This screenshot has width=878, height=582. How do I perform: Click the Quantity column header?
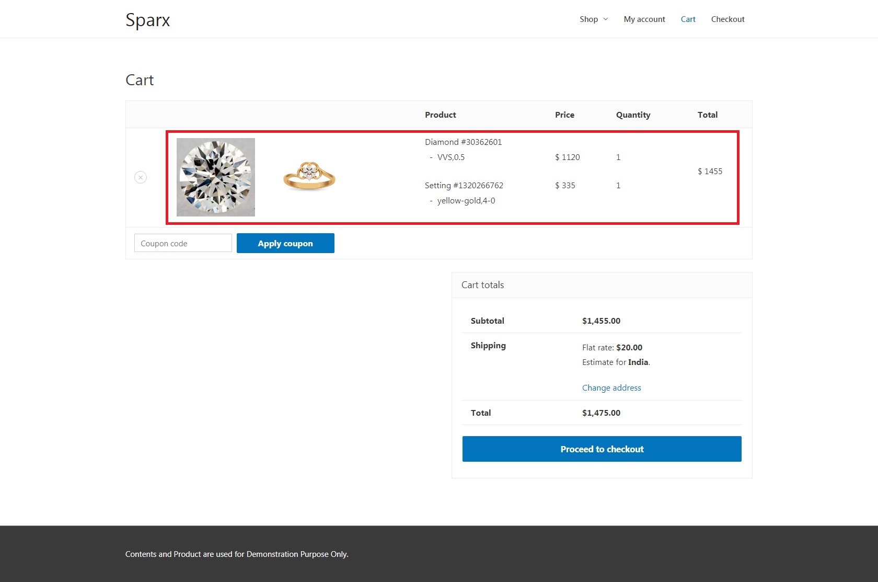(x=633, y=115)
